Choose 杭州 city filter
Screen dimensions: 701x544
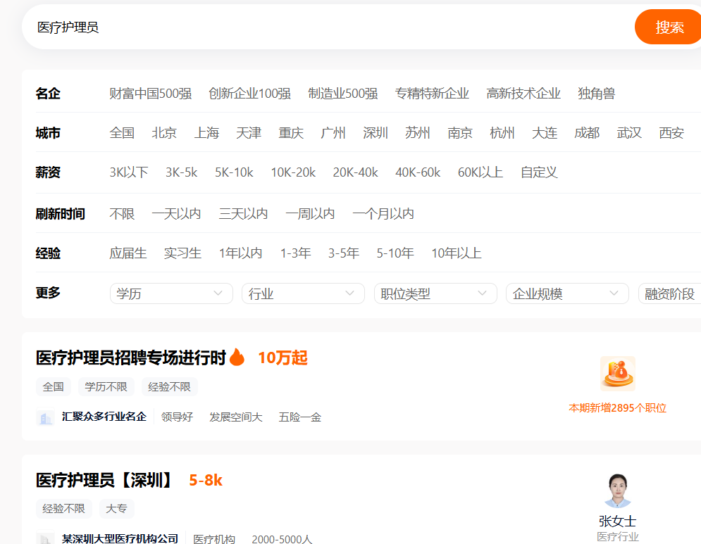(x=502, y=132)
